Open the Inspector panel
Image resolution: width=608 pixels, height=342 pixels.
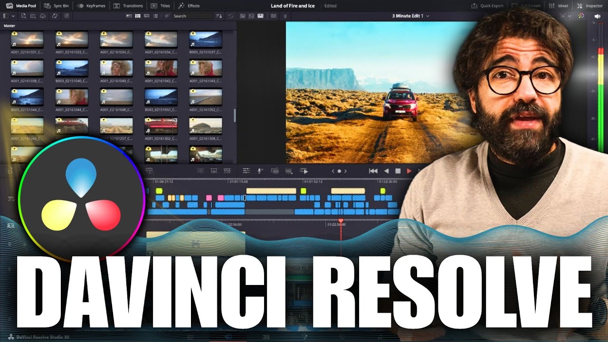[589, 6]
